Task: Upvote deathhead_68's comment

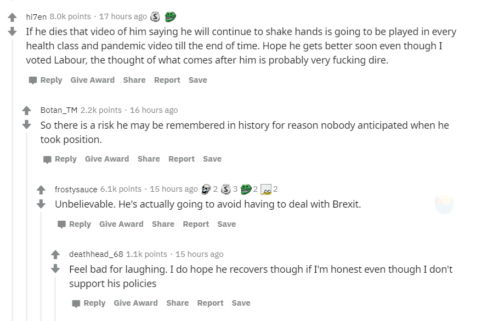Action: [55, 255]
